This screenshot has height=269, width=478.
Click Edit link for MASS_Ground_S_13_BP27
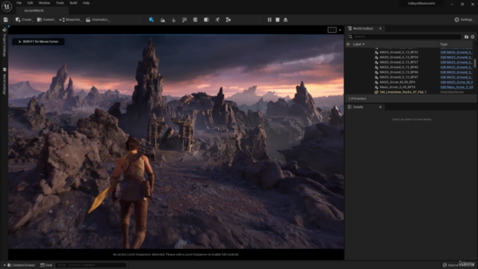[456, 62]
